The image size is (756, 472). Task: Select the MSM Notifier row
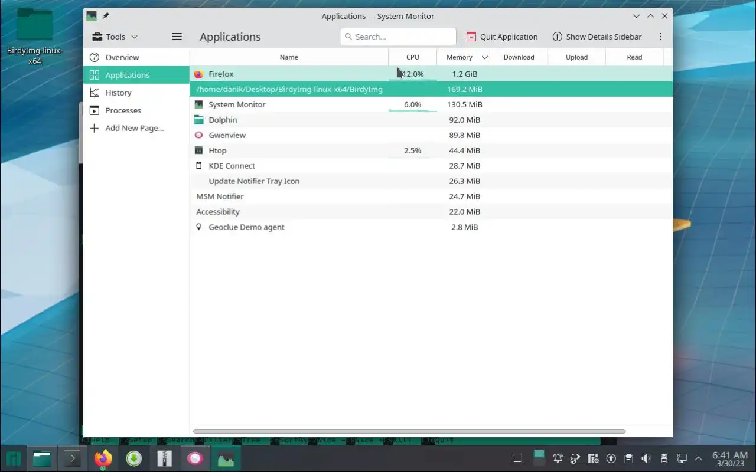pyautogui.click(x=431, y=196)
